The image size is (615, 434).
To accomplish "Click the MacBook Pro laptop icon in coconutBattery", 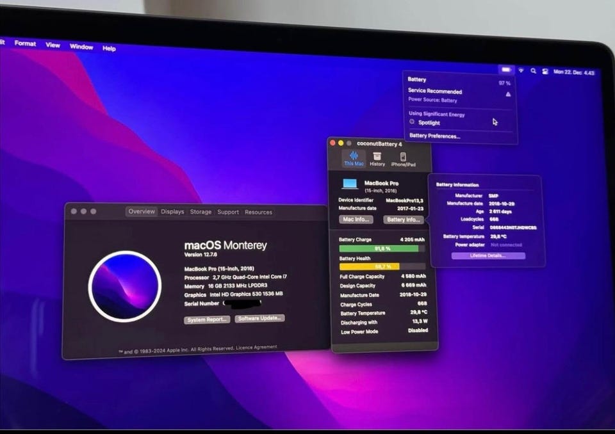I will click(x=350, y=184).
